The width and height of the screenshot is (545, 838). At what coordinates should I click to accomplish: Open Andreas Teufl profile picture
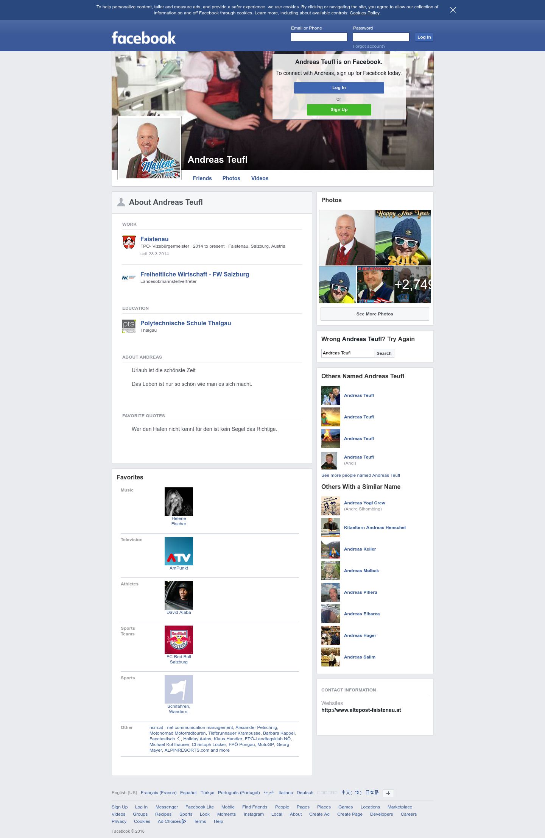click(x=149, y=148)
